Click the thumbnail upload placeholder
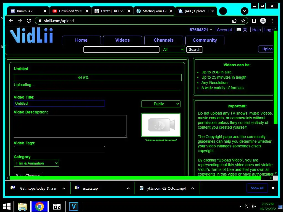Viewport: 283px width, 212px height. [161, 125]
